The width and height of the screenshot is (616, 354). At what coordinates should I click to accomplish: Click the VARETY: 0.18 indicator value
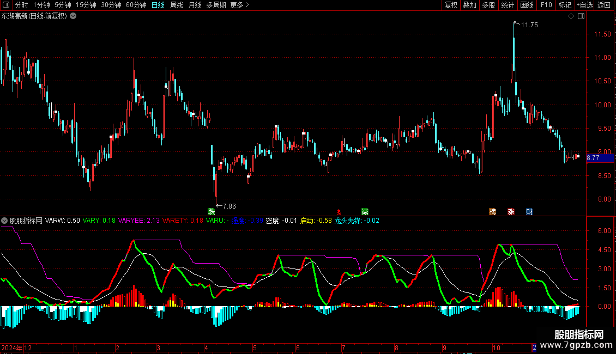[183, 221]
